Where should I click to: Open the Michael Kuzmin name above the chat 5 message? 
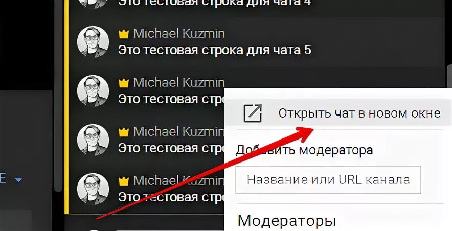coord(179,34)
